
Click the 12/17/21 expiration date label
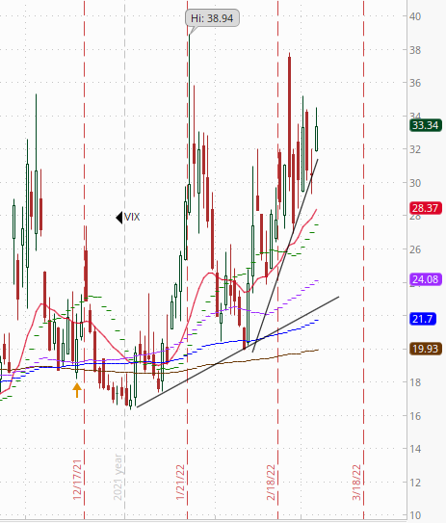[77, 480]
